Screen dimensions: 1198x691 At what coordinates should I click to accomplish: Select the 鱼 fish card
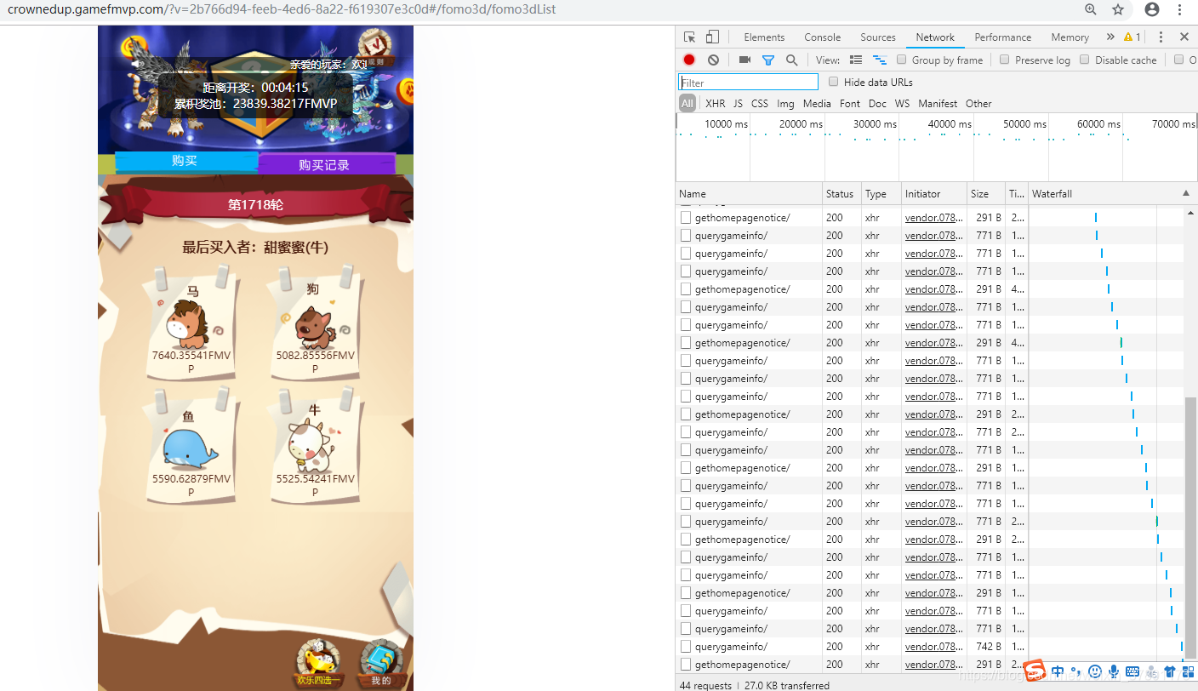click(x=191, y=447)
